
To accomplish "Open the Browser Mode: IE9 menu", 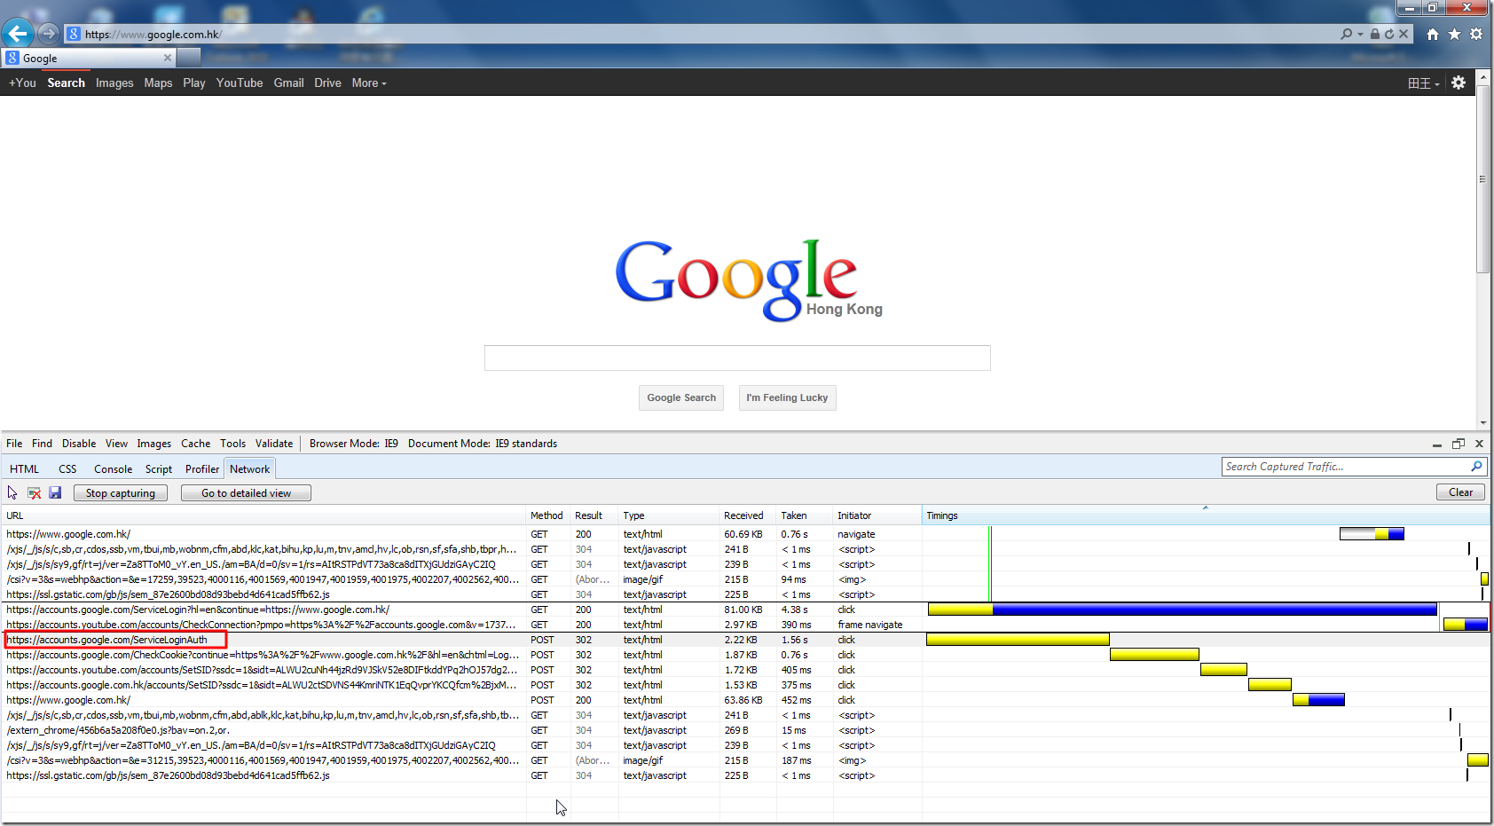I will click(354, 444).
